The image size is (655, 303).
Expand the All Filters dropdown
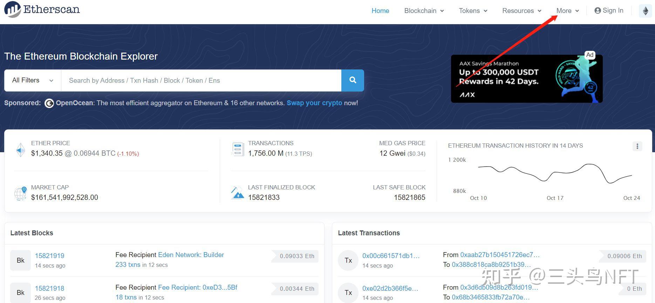pos(33,80)
